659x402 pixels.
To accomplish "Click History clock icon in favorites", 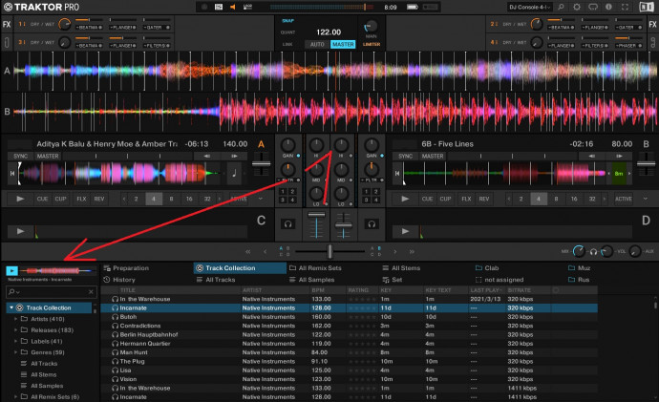I will (x=107, y=280).
